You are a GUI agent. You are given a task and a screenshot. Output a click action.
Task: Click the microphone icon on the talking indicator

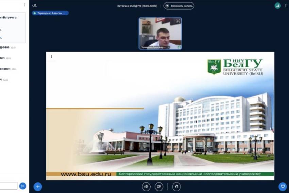click(x=35, y=13)
